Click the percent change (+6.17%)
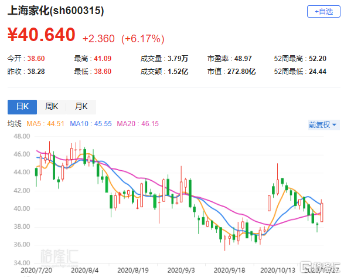Screen dimensions: 344x277 pyautogui.click(x=143, y=39)
